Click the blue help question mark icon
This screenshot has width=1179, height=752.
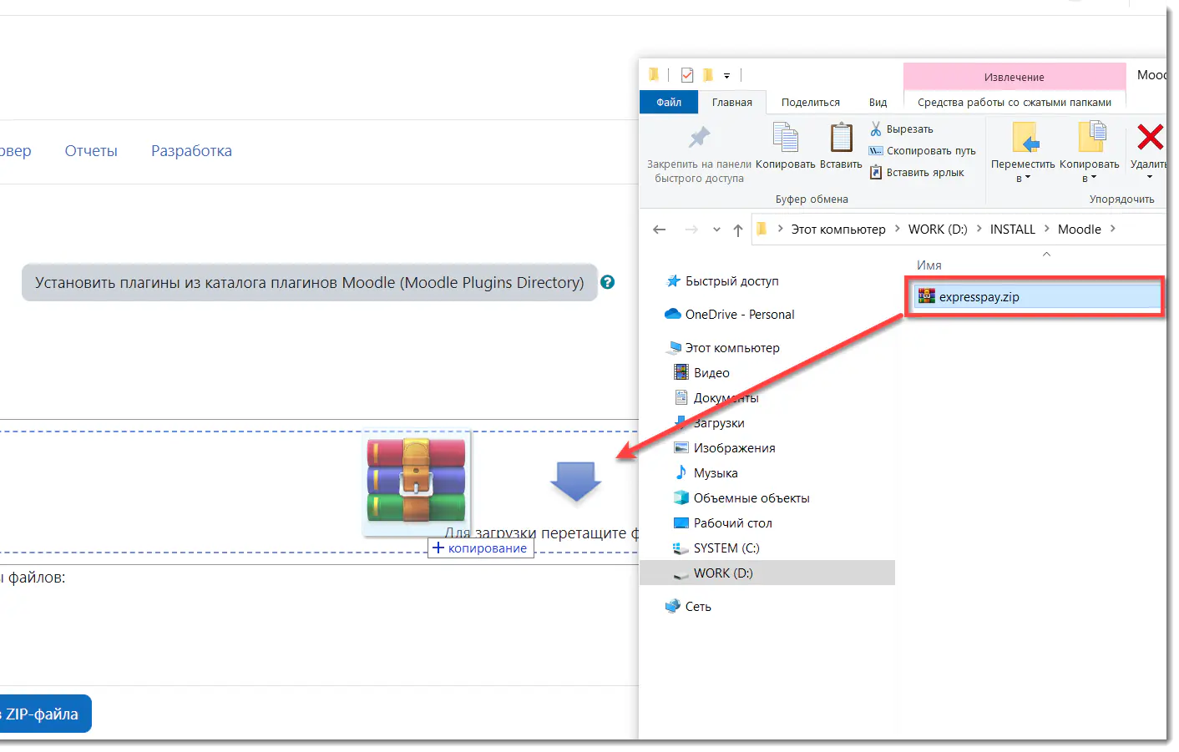click(608, 282)
